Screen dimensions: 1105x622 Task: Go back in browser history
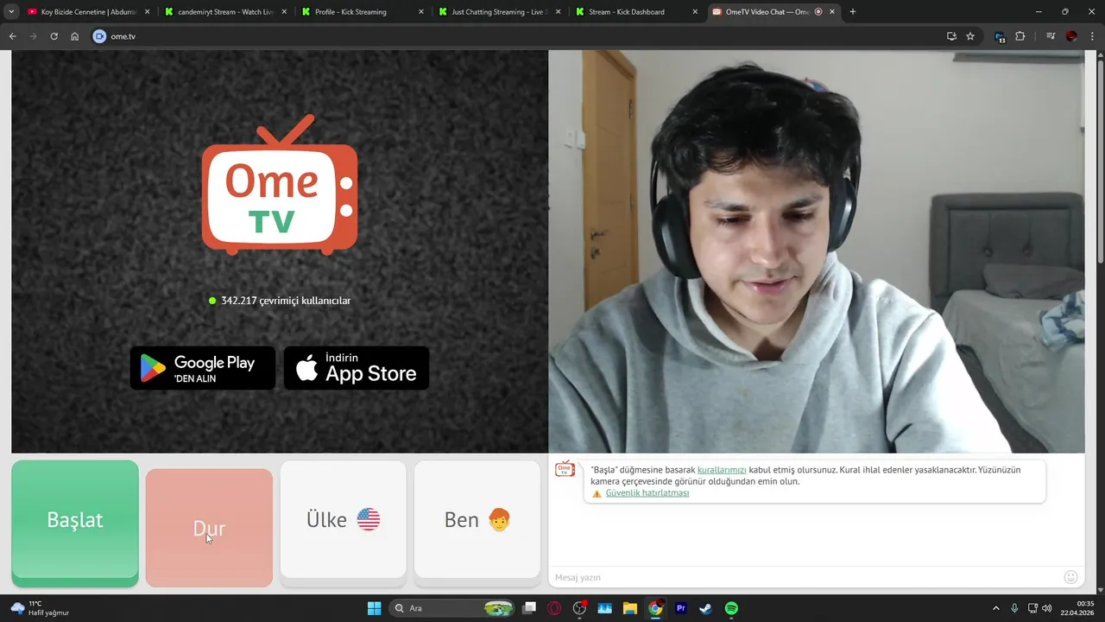tap(12, 36)
